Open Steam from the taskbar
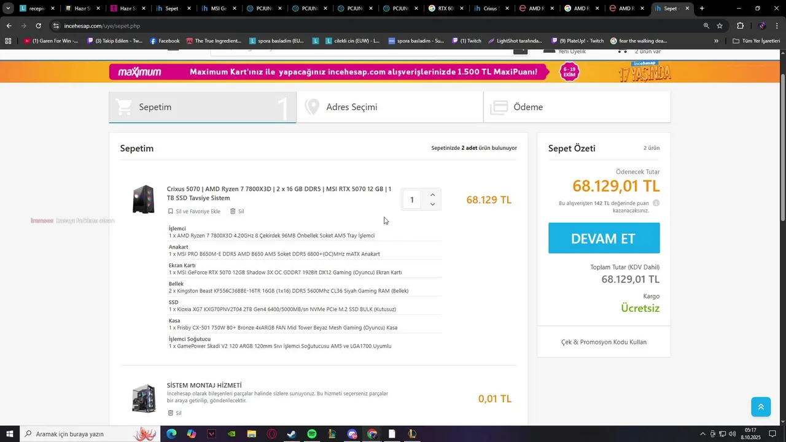 292,434
